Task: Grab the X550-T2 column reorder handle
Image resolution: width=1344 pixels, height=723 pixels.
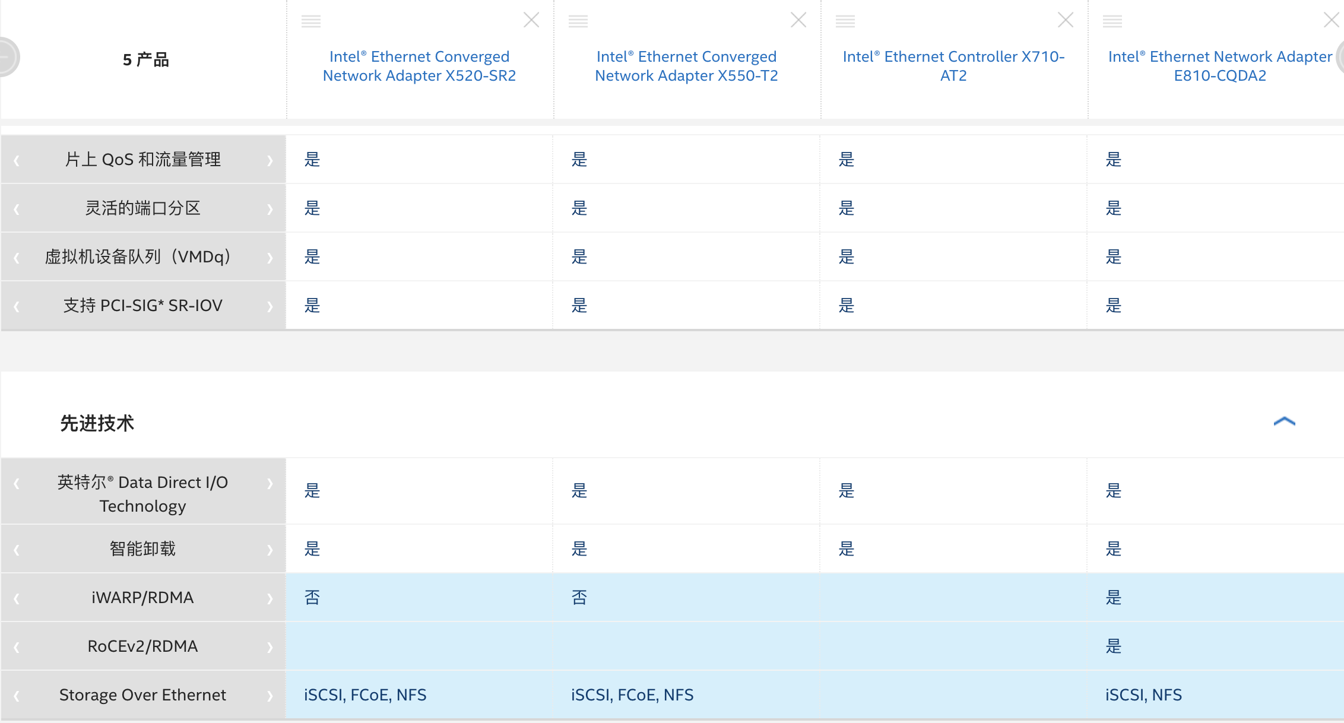Action: tap(578, 22)
